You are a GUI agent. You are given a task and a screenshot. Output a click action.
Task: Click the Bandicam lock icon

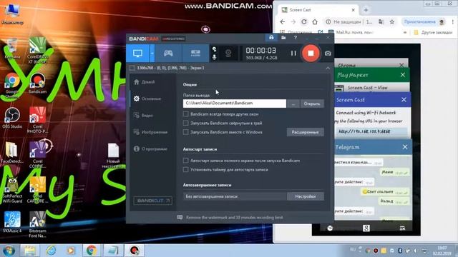(271, 38)
